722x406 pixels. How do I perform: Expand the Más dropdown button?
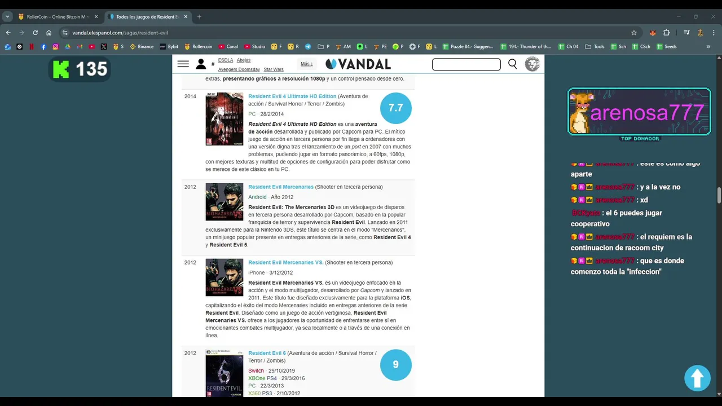[307, 64]
